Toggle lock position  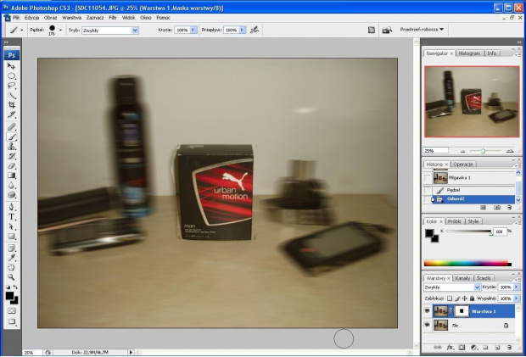pos(465,298)
